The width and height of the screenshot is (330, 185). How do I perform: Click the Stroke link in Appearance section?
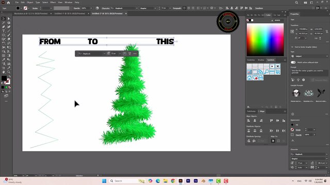pos(298,130)
